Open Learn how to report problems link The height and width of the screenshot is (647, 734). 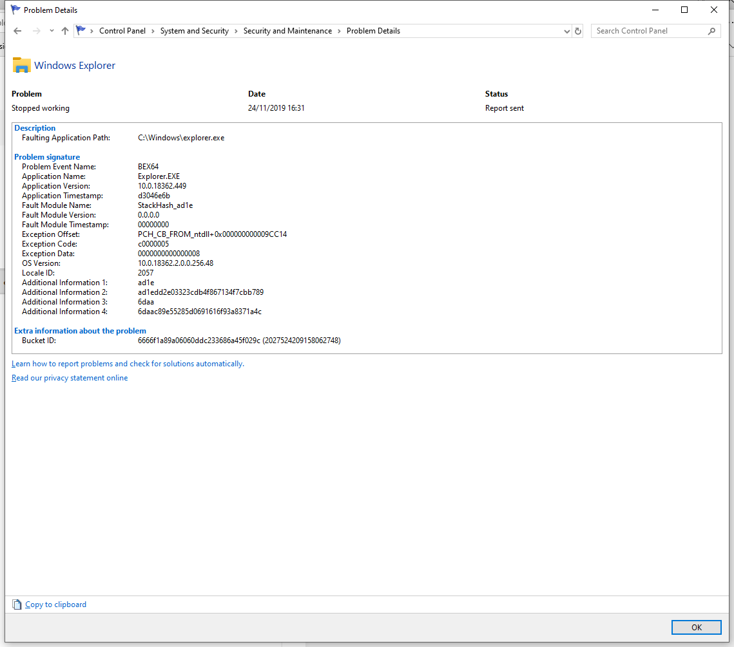(x=128, y=364)
